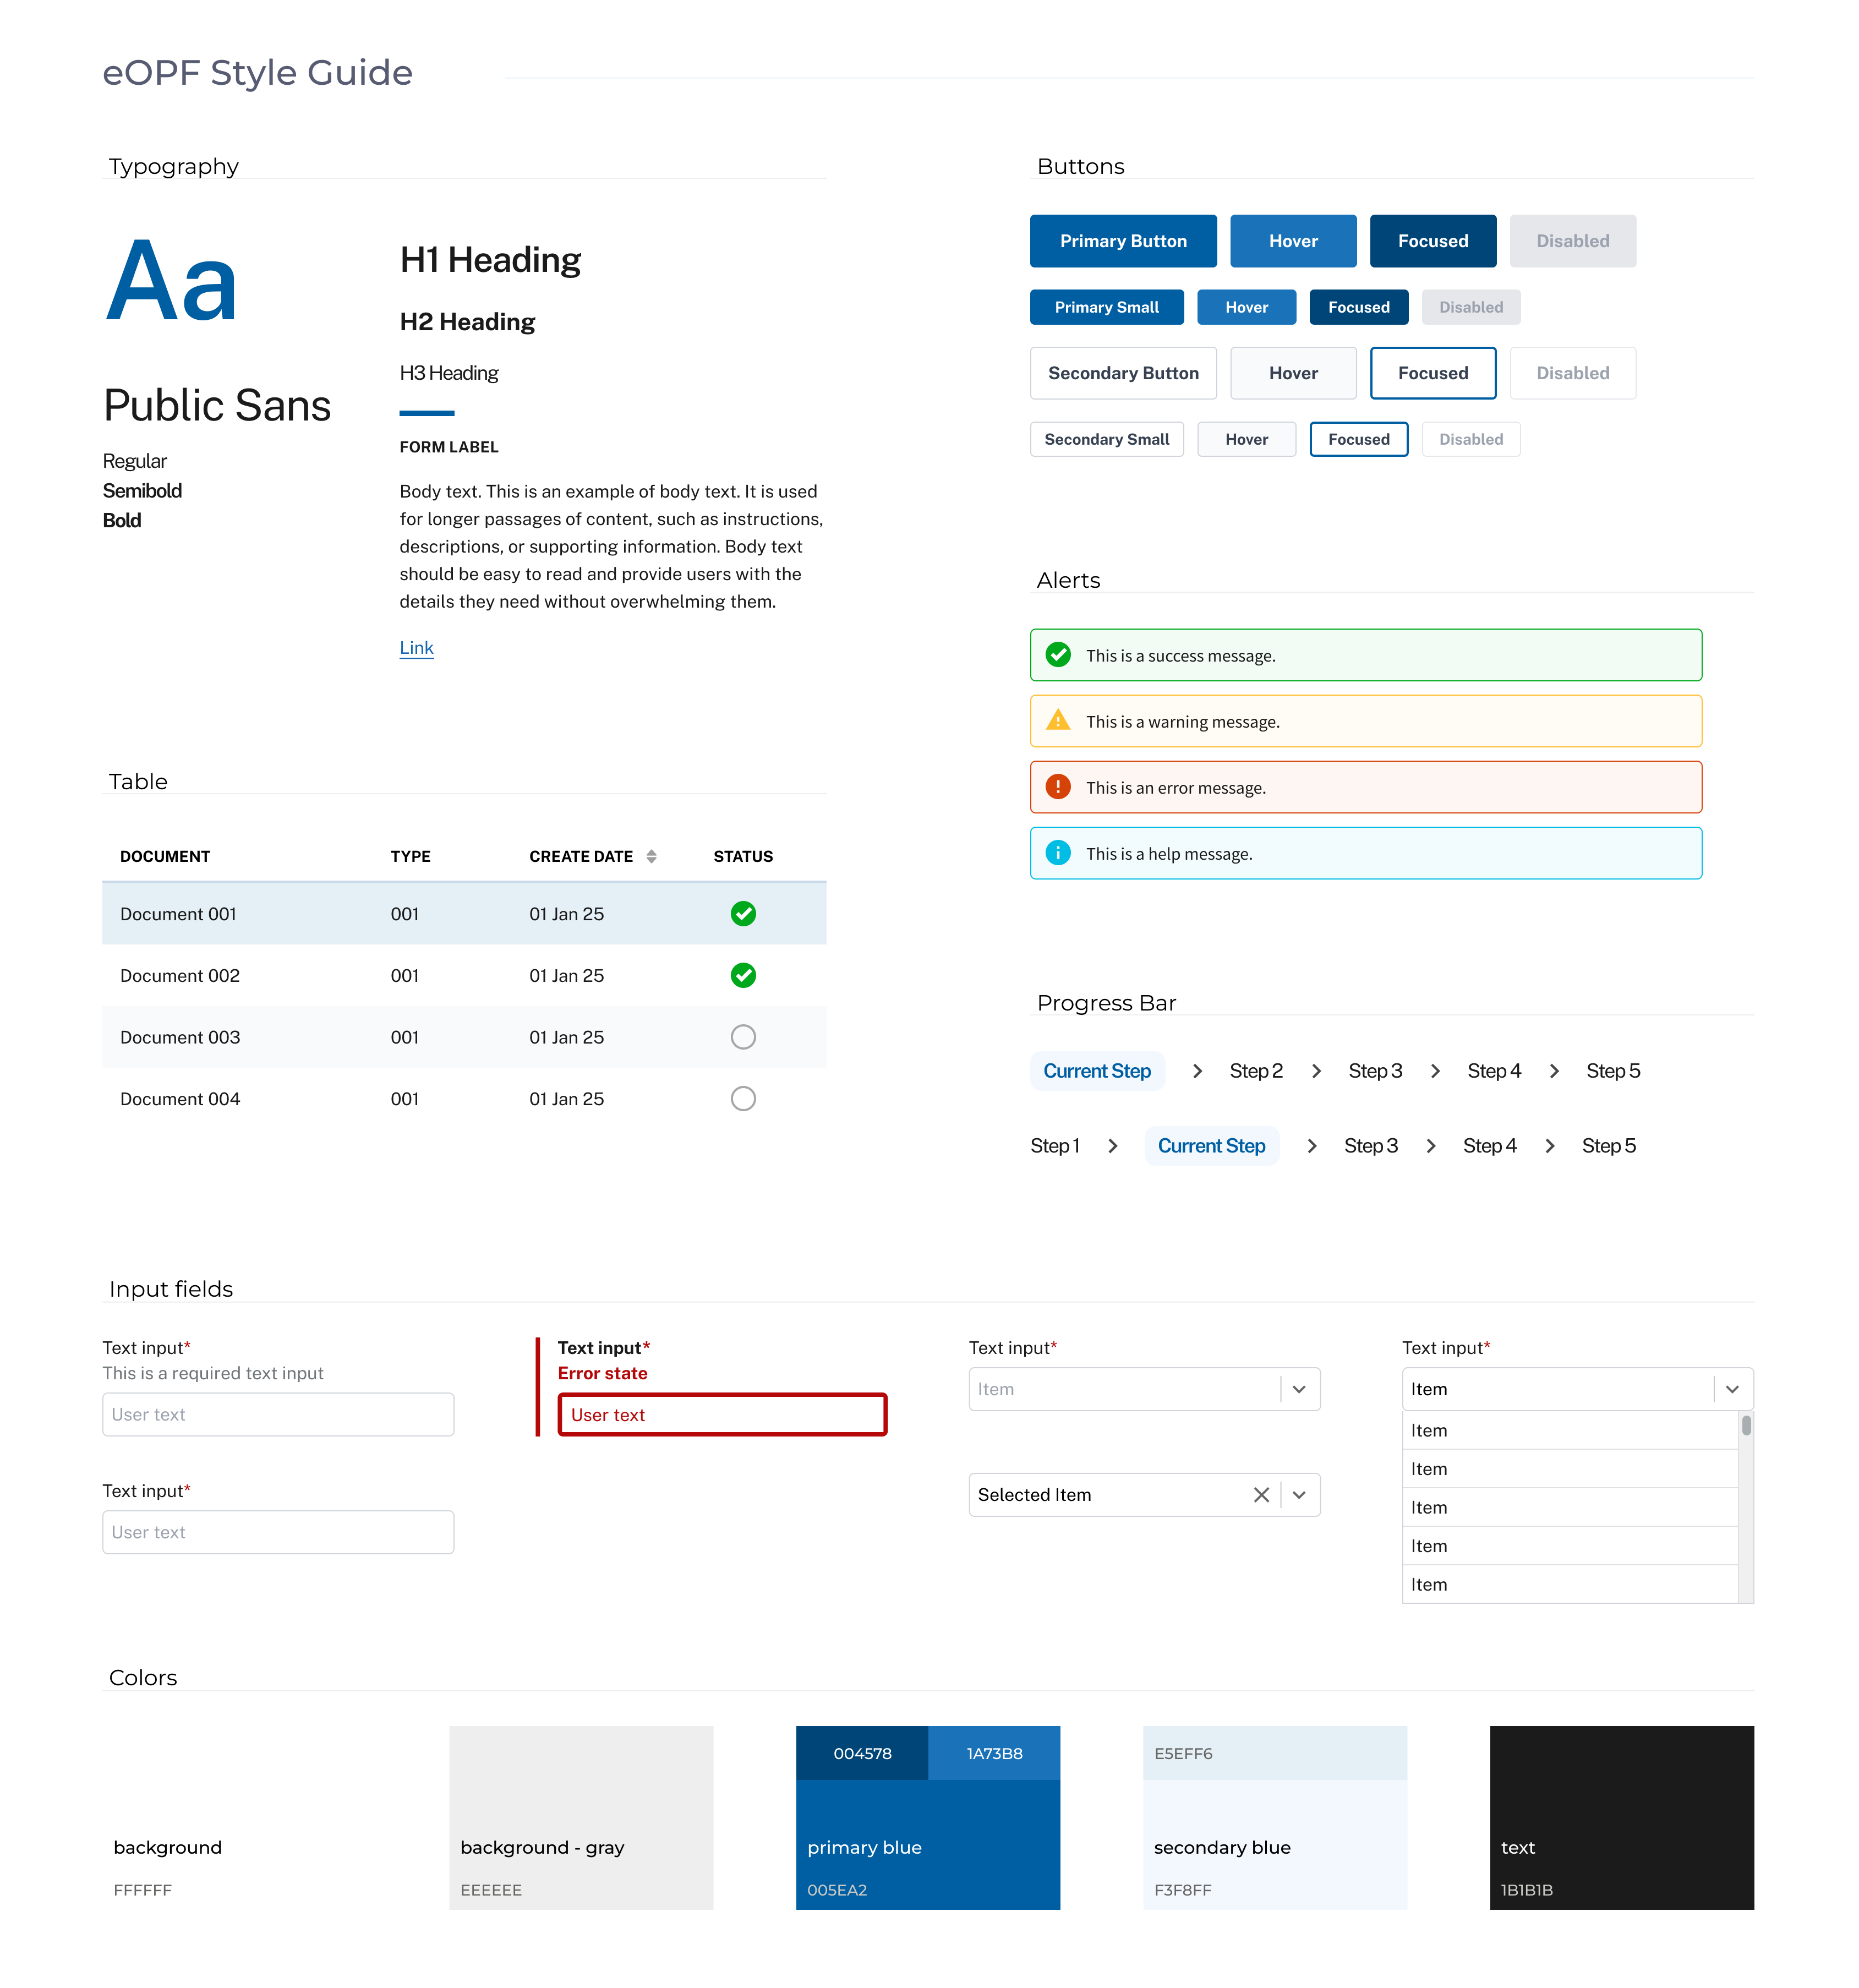Toggle the status check on Document 001
The height and width of the screenshot is (1988, 1859).
[743, 913]
